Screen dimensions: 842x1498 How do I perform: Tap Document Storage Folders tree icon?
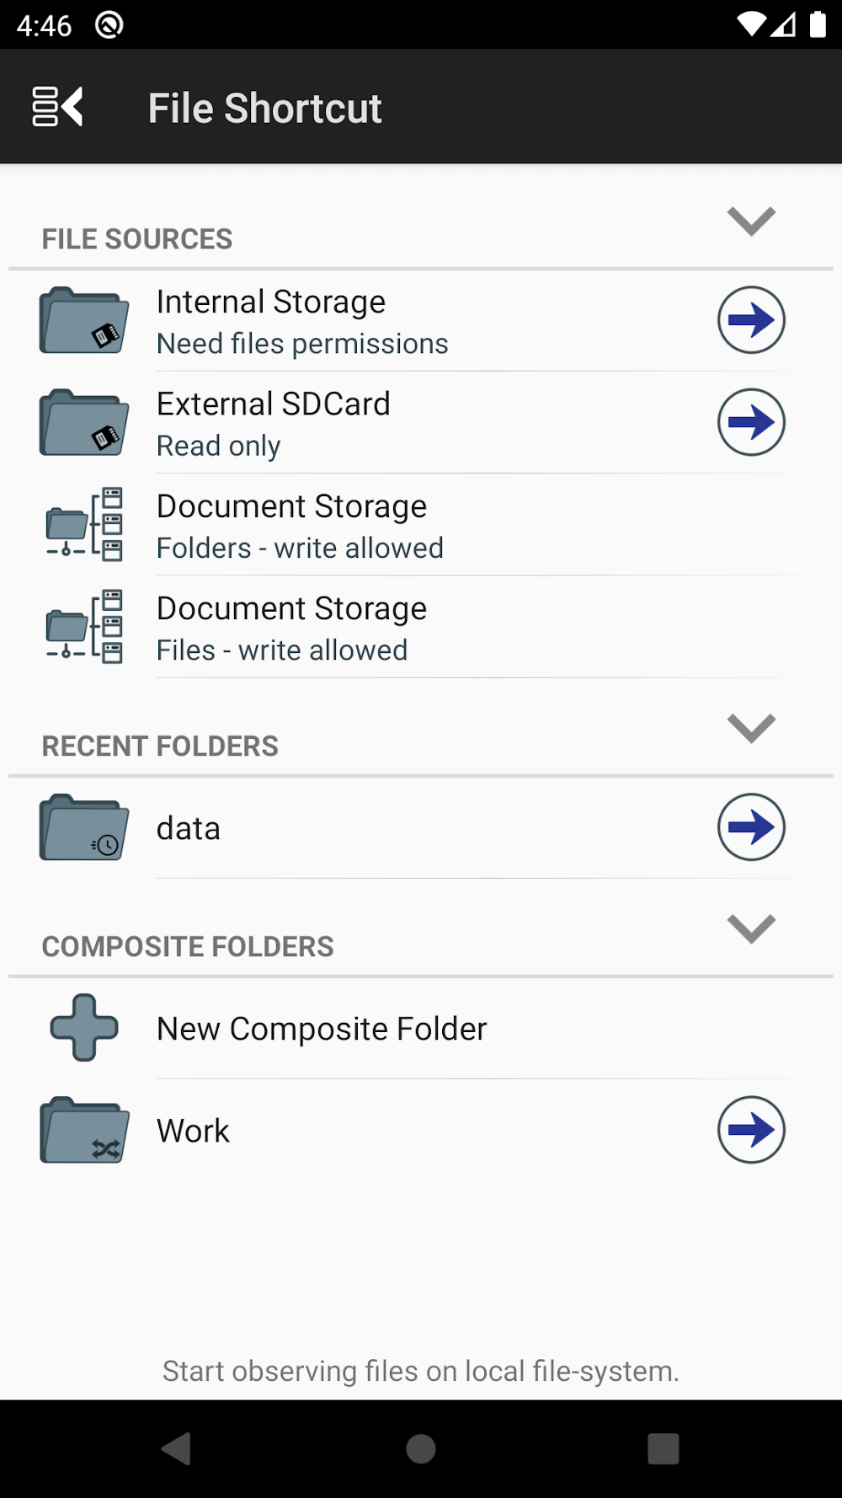(x=84, y=524)
